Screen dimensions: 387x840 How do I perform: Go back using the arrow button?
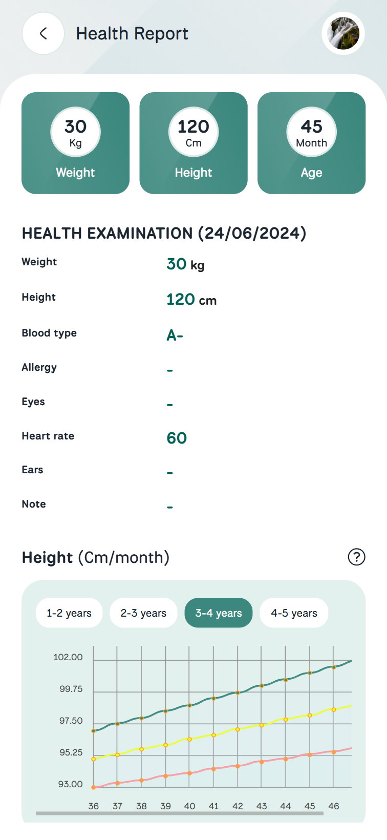pos(44,34)
